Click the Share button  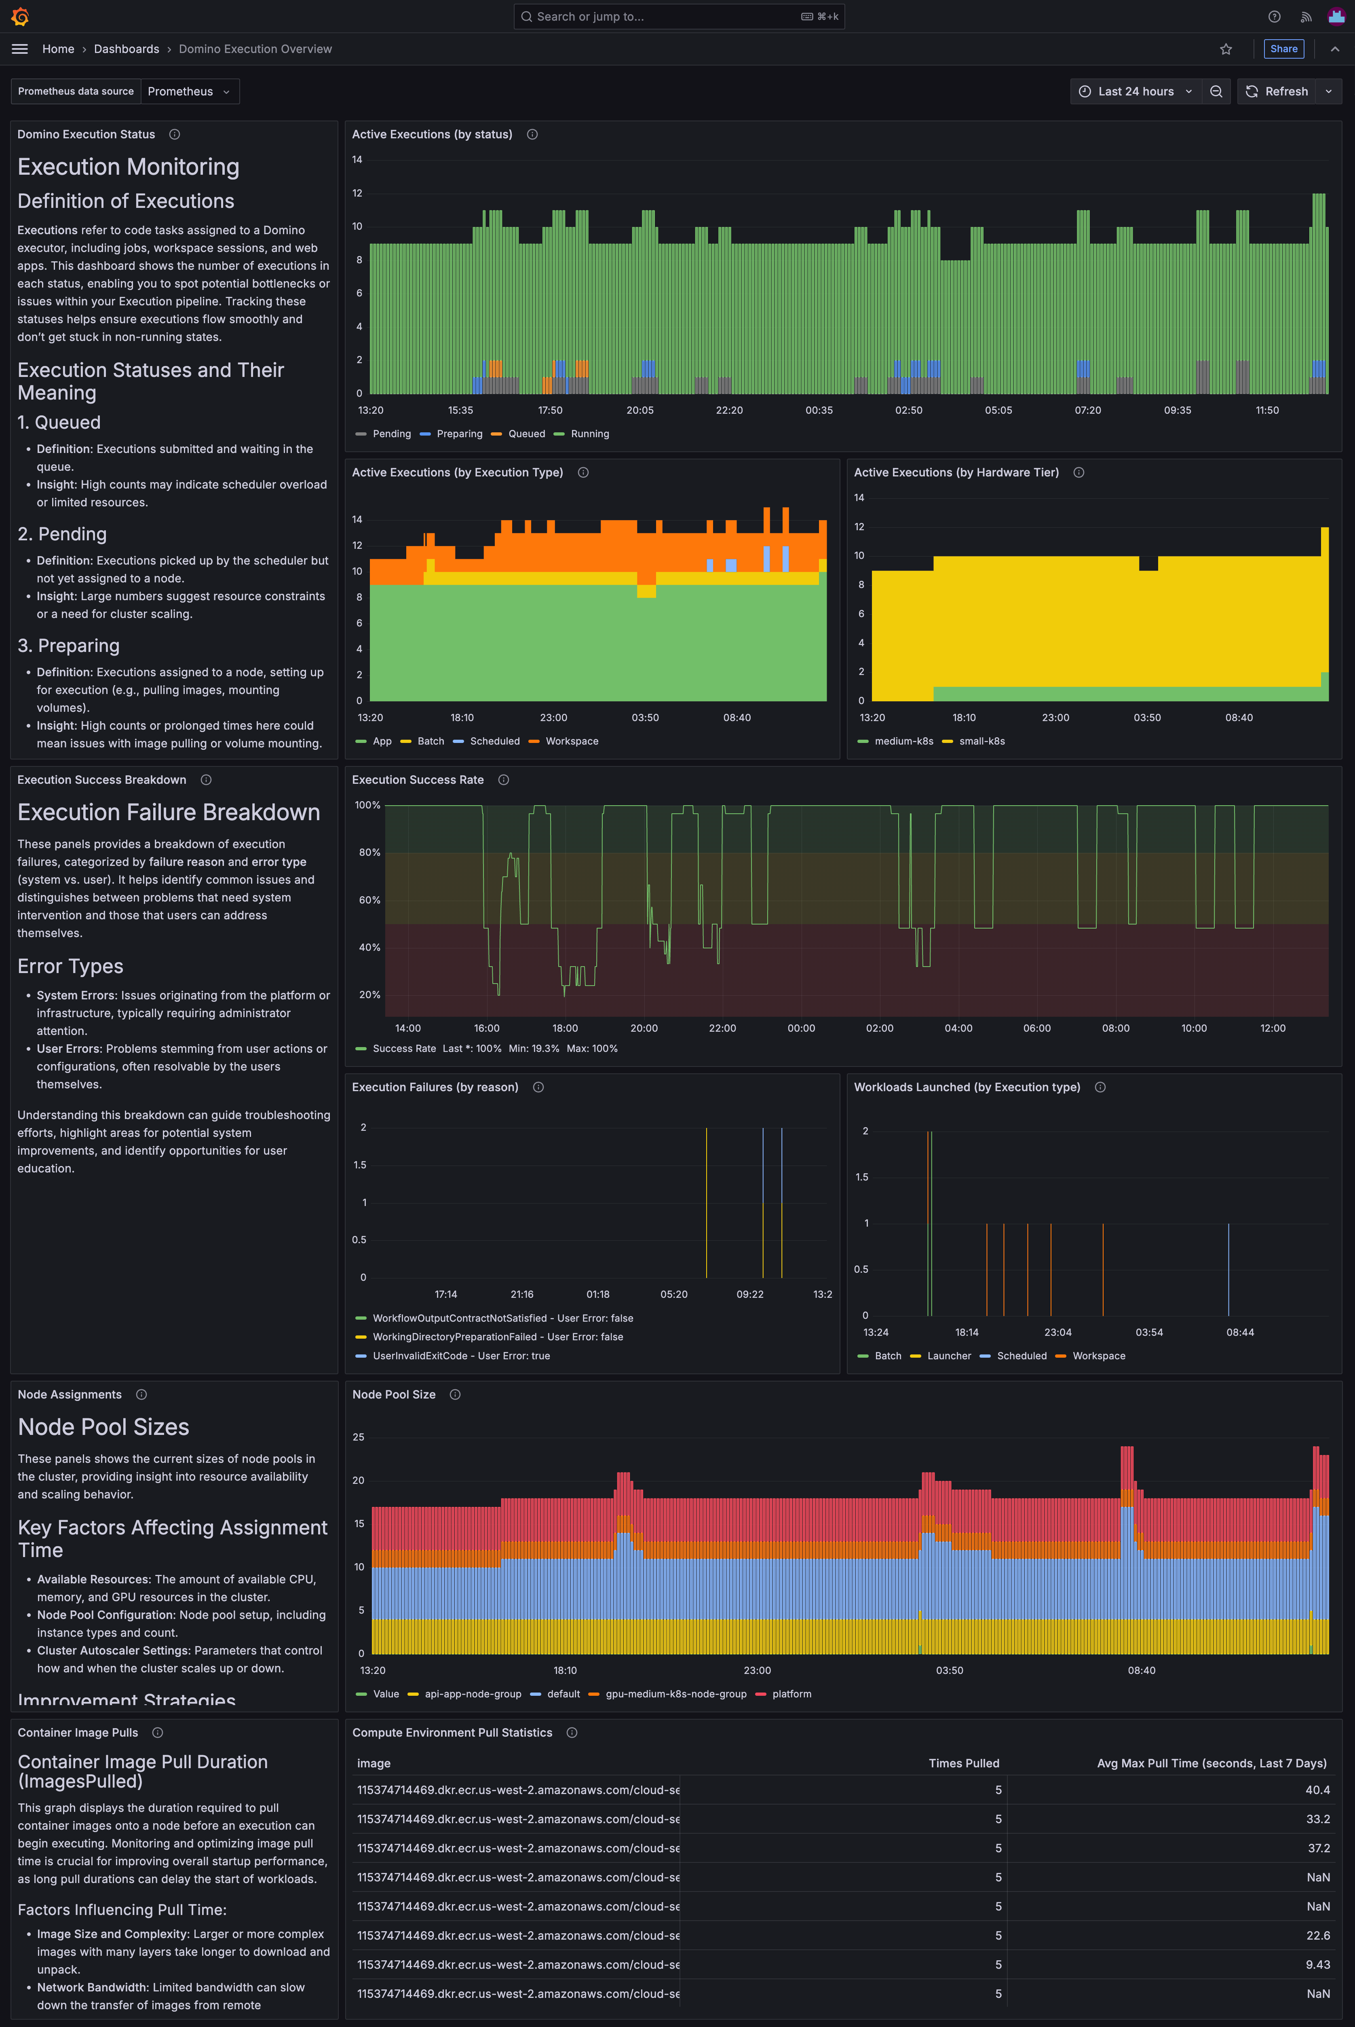tap(1283, 49)
